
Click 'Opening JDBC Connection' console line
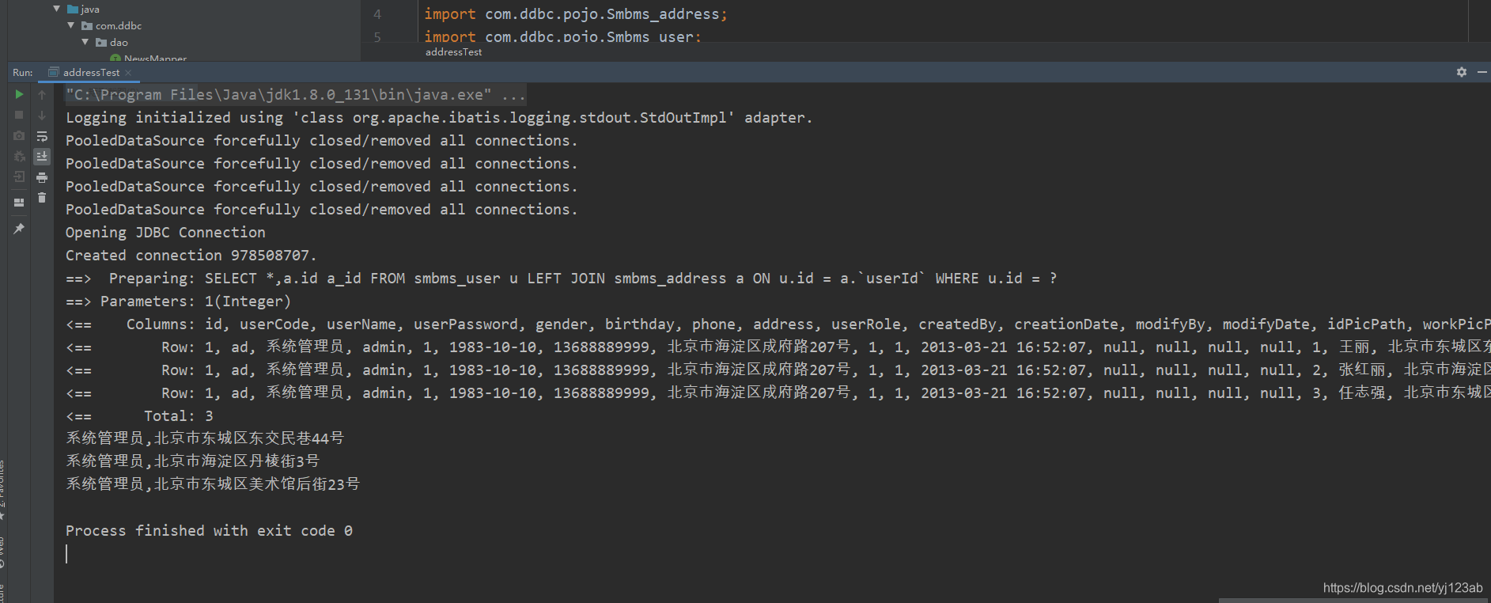coord(165,233)
